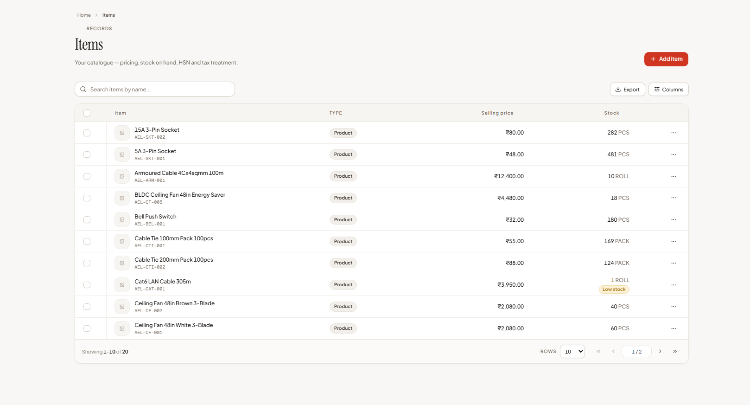Check the Bell Push Switch row checkbox
Image resolution: width=750 pixels, height=405 pixels.
[x=87, y=220]
